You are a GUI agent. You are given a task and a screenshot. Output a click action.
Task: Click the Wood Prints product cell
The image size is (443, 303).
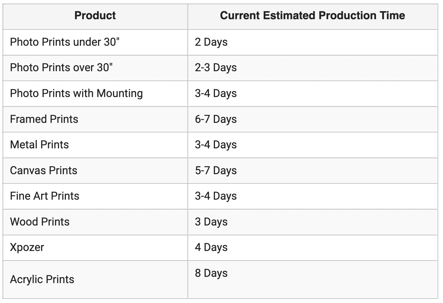coord(95,222)
